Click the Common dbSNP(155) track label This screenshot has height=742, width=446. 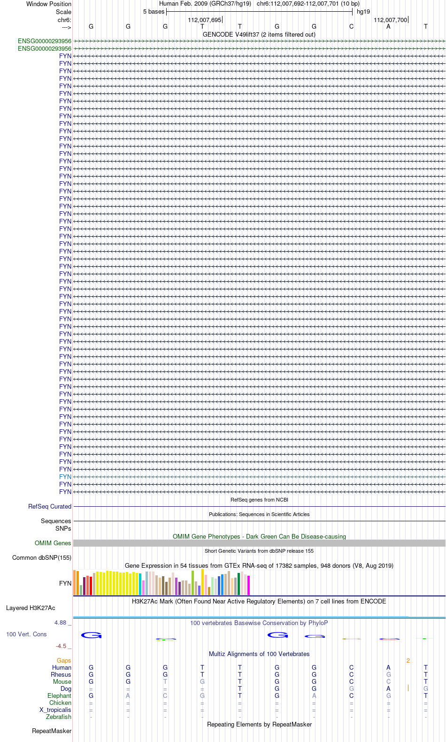(42, 557)
